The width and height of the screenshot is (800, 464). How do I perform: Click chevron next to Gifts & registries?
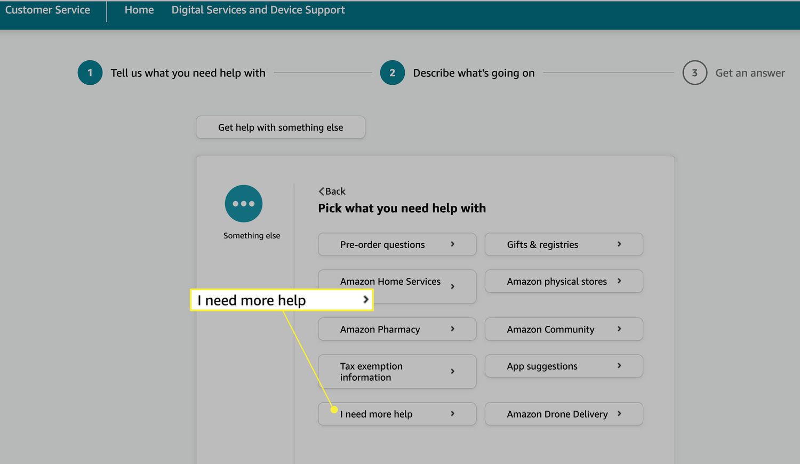(619, 244)
